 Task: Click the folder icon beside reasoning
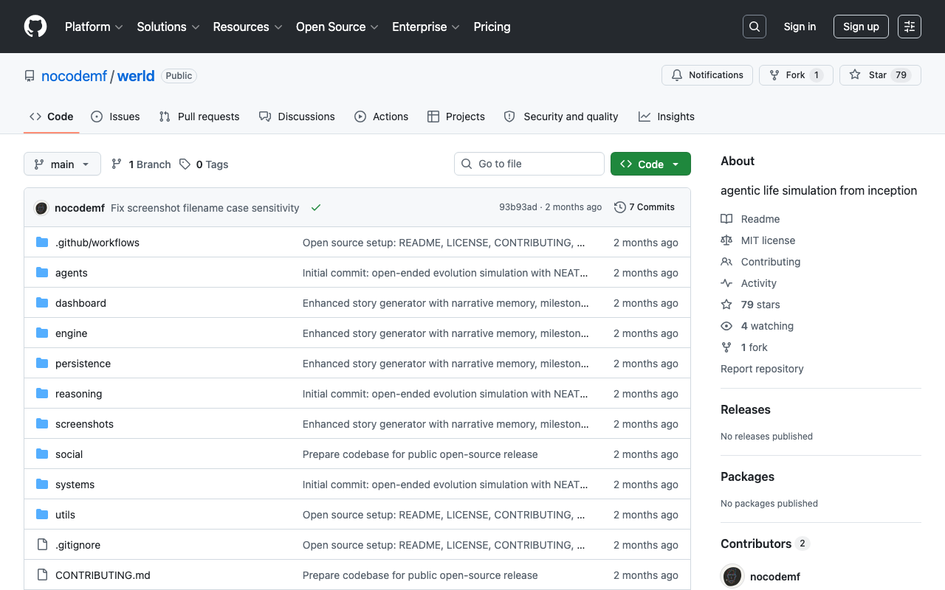click(x=42, y=394)
